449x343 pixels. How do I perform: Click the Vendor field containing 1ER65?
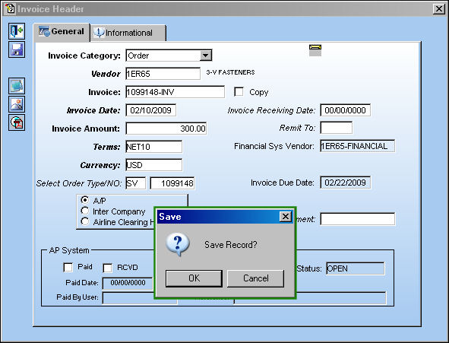[x=163, y=74]
